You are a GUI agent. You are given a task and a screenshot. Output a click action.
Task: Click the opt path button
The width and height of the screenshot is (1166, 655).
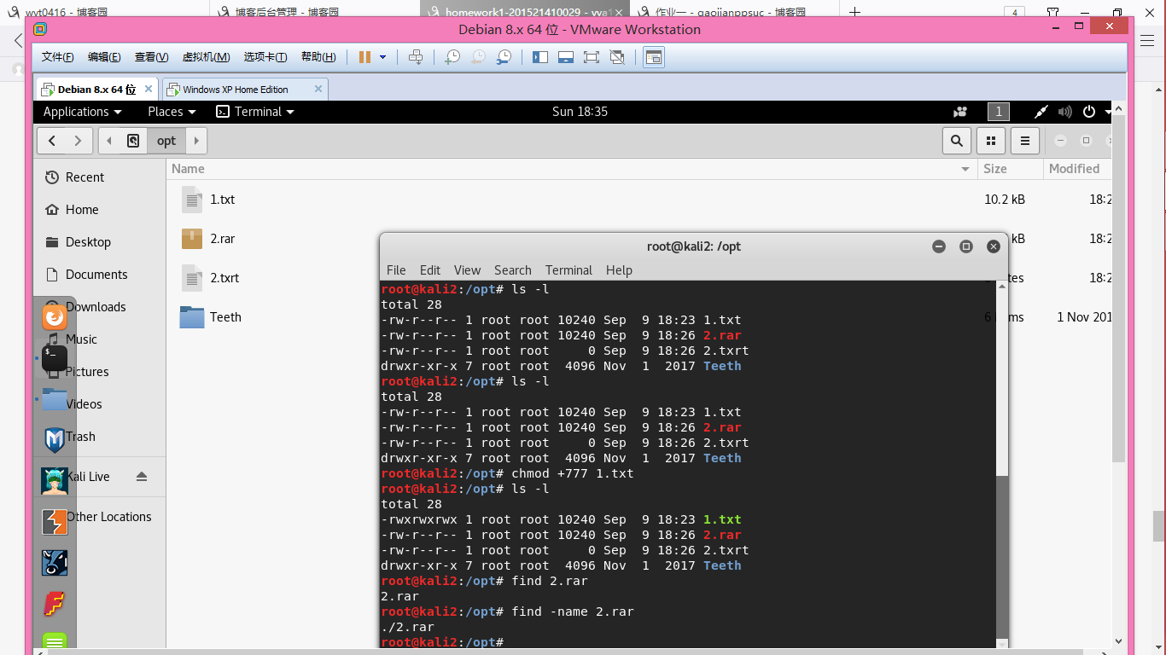pyautogui.click(x=166, y=141)
